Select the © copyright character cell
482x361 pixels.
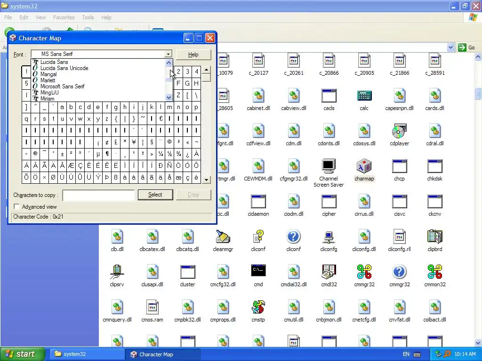tap(169, 142)
